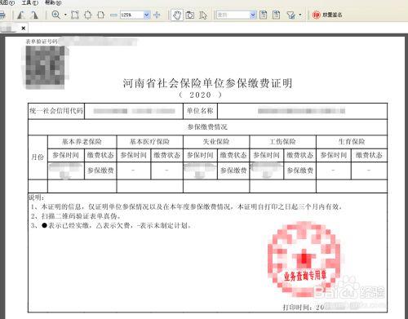The width and height of the screenshot is (408, 319).
Task: Click the print icon at toolbar start
Action: pyautogui.click(x=2, y=15)
